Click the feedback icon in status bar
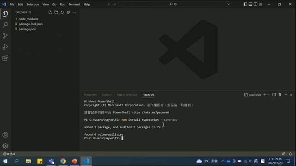 (284, 154)
